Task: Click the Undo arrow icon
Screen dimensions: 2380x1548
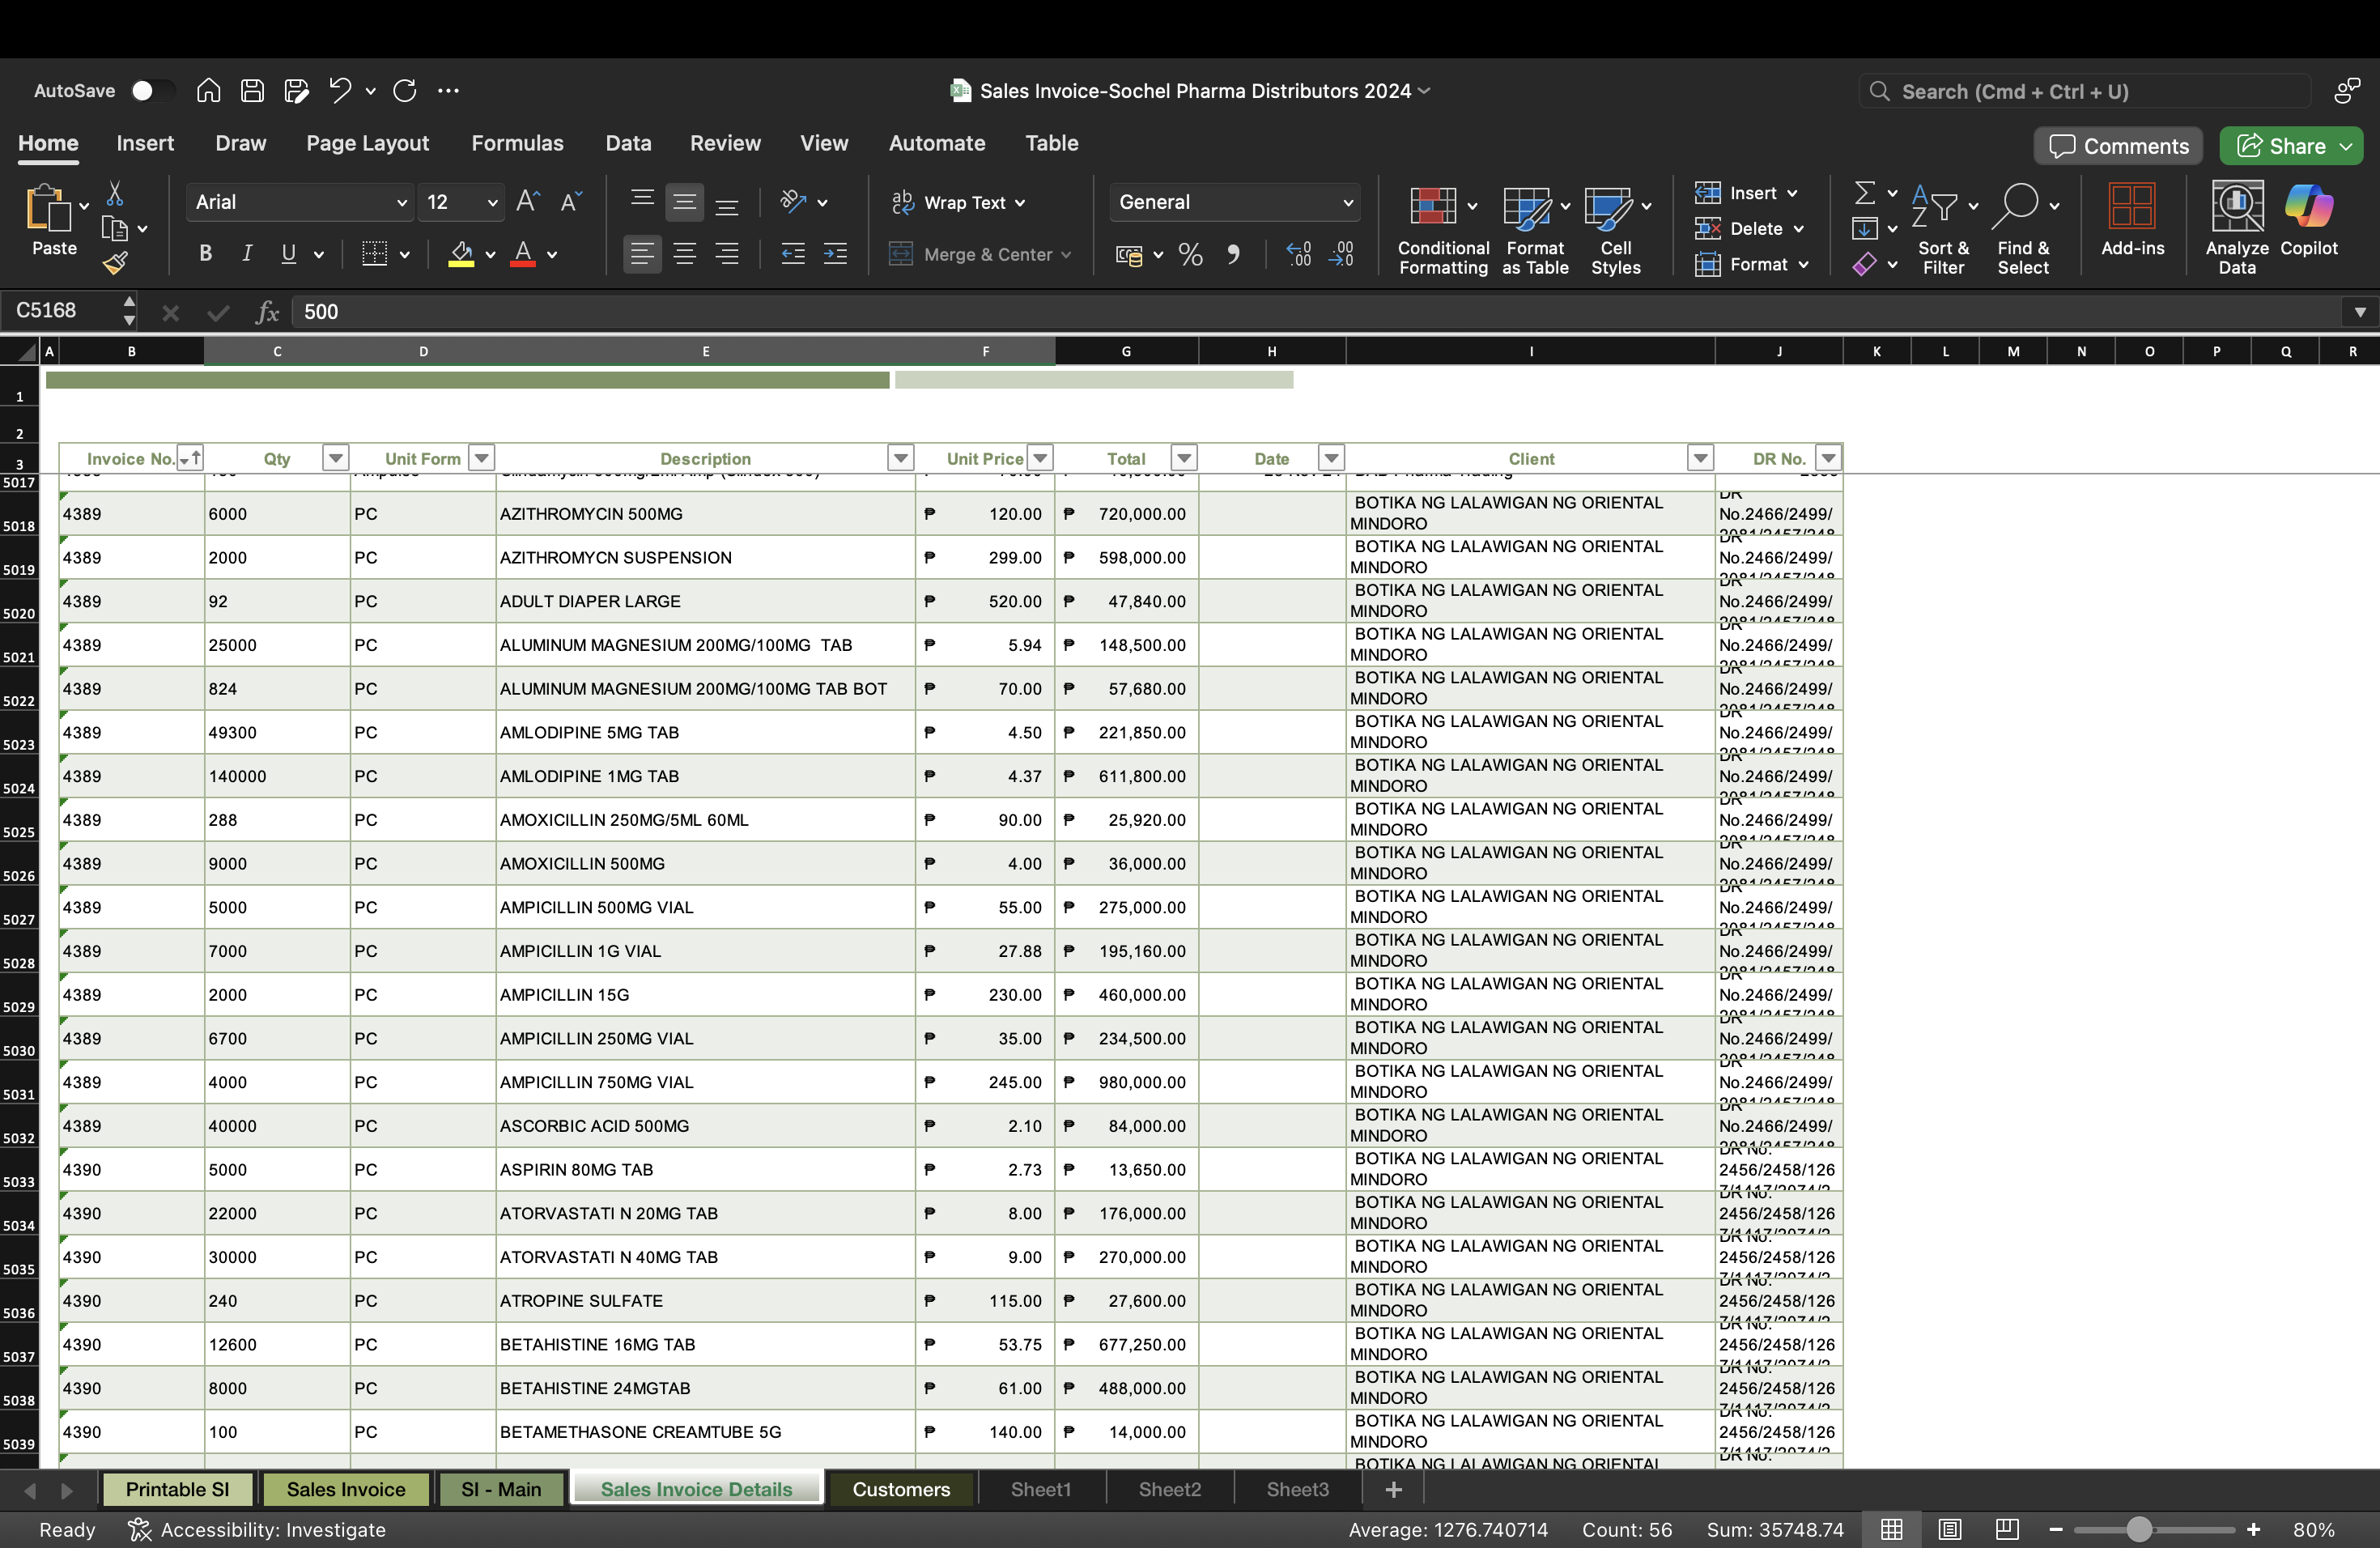Action: click(x=340, y=91)
